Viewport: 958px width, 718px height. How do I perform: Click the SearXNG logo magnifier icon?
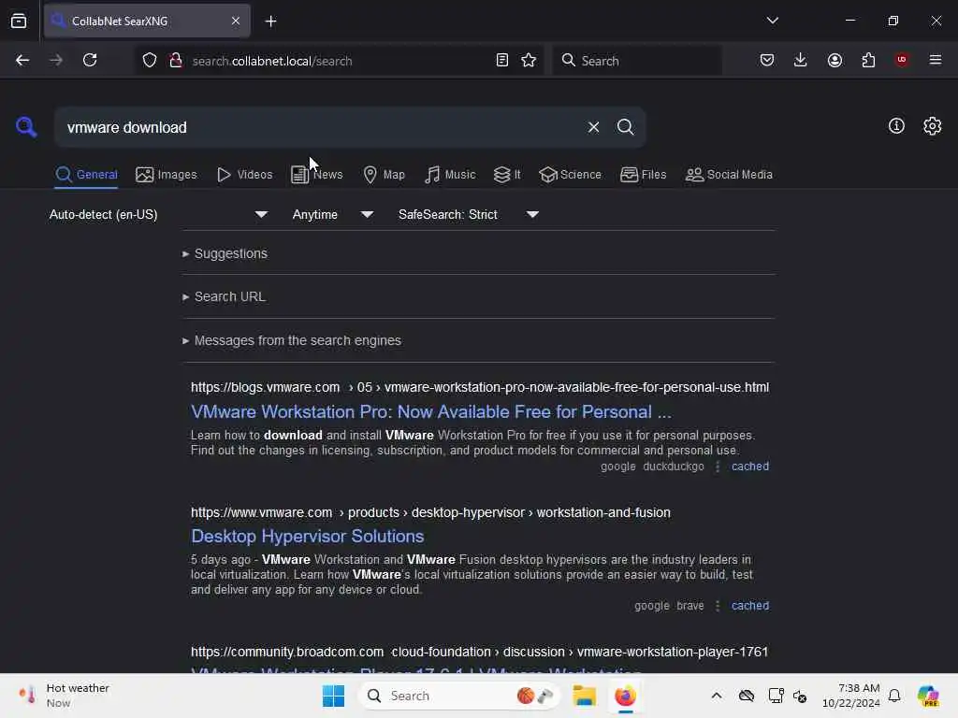[x=26, y=127]
